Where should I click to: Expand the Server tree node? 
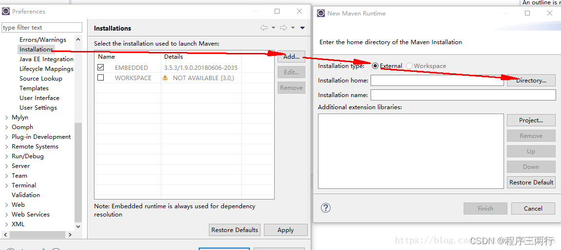point(7,166)
